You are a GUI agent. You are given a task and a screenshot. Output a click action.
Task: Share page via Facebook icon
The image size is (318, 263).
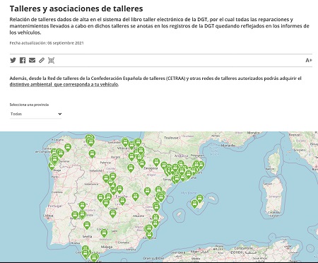[x=23, y=60]
